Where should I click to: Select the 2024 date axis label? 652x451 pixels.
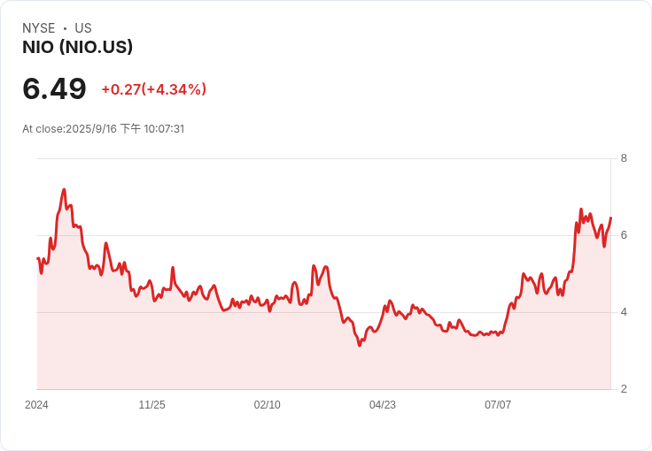pyautogui.click(x=36, y=405)
